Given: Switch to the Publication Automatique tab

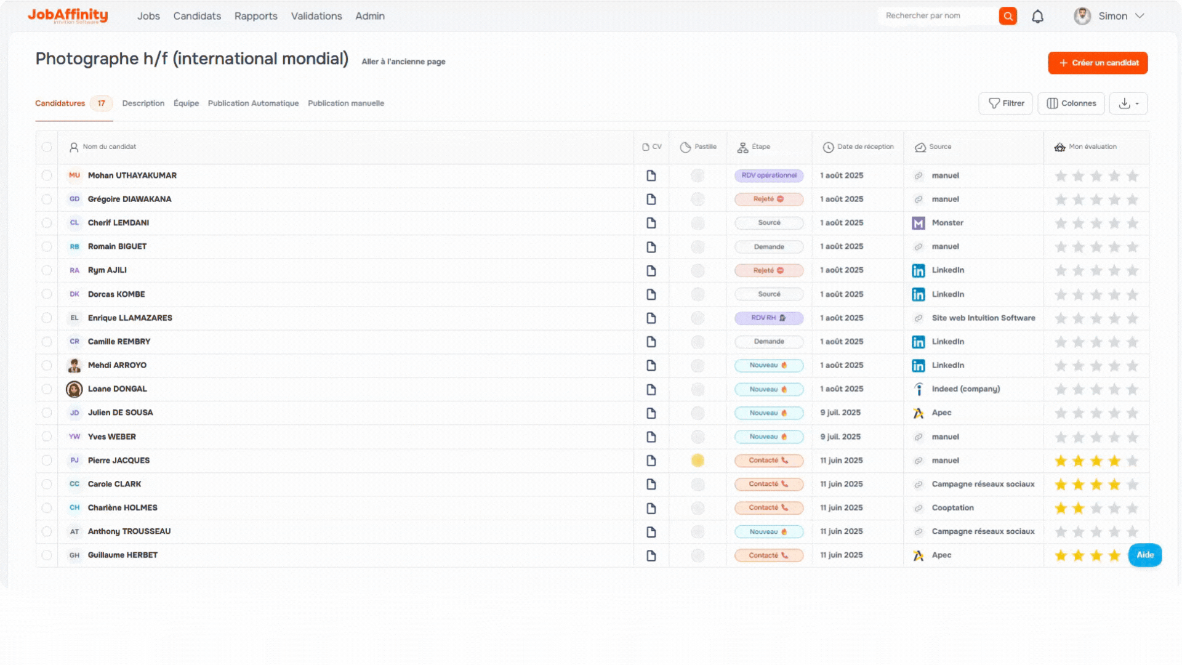Looking at the screenshot, I should coord(253,103).
